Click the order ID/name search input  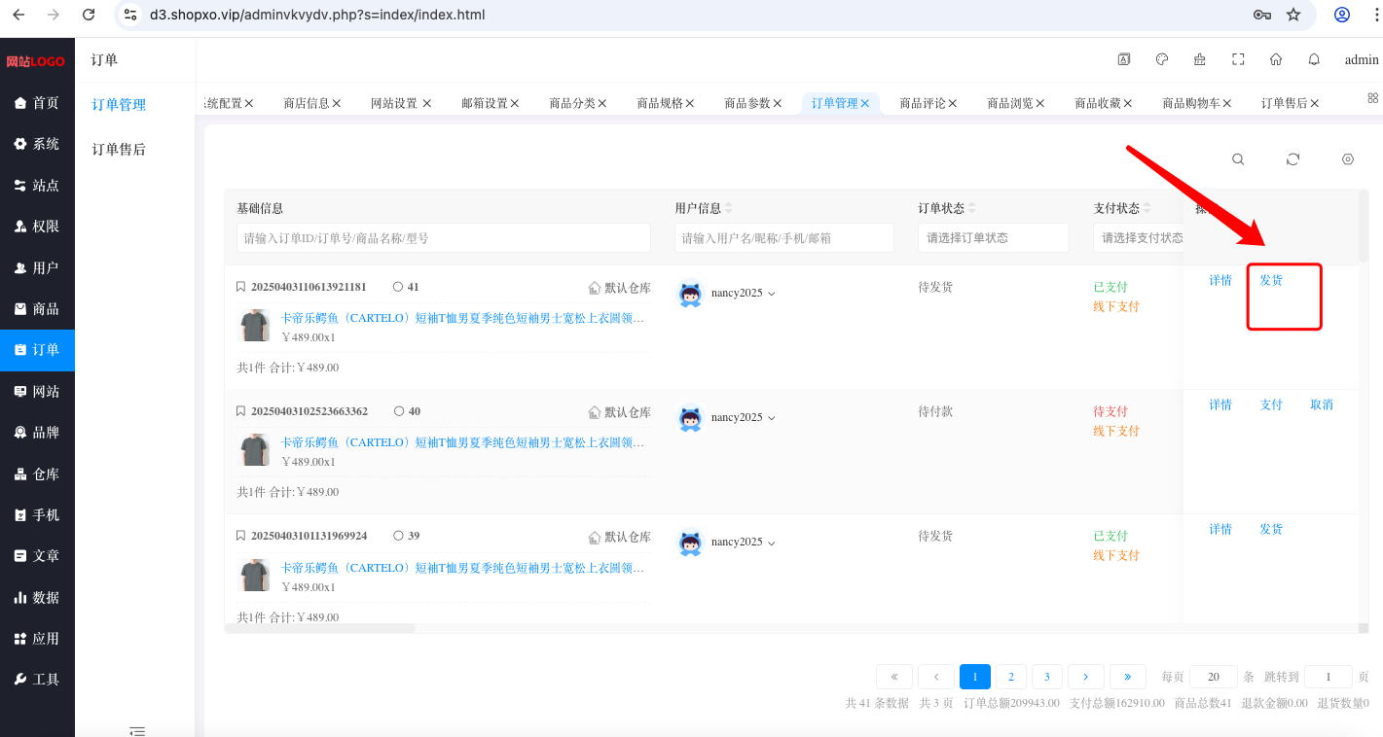(x=444, y=237)
